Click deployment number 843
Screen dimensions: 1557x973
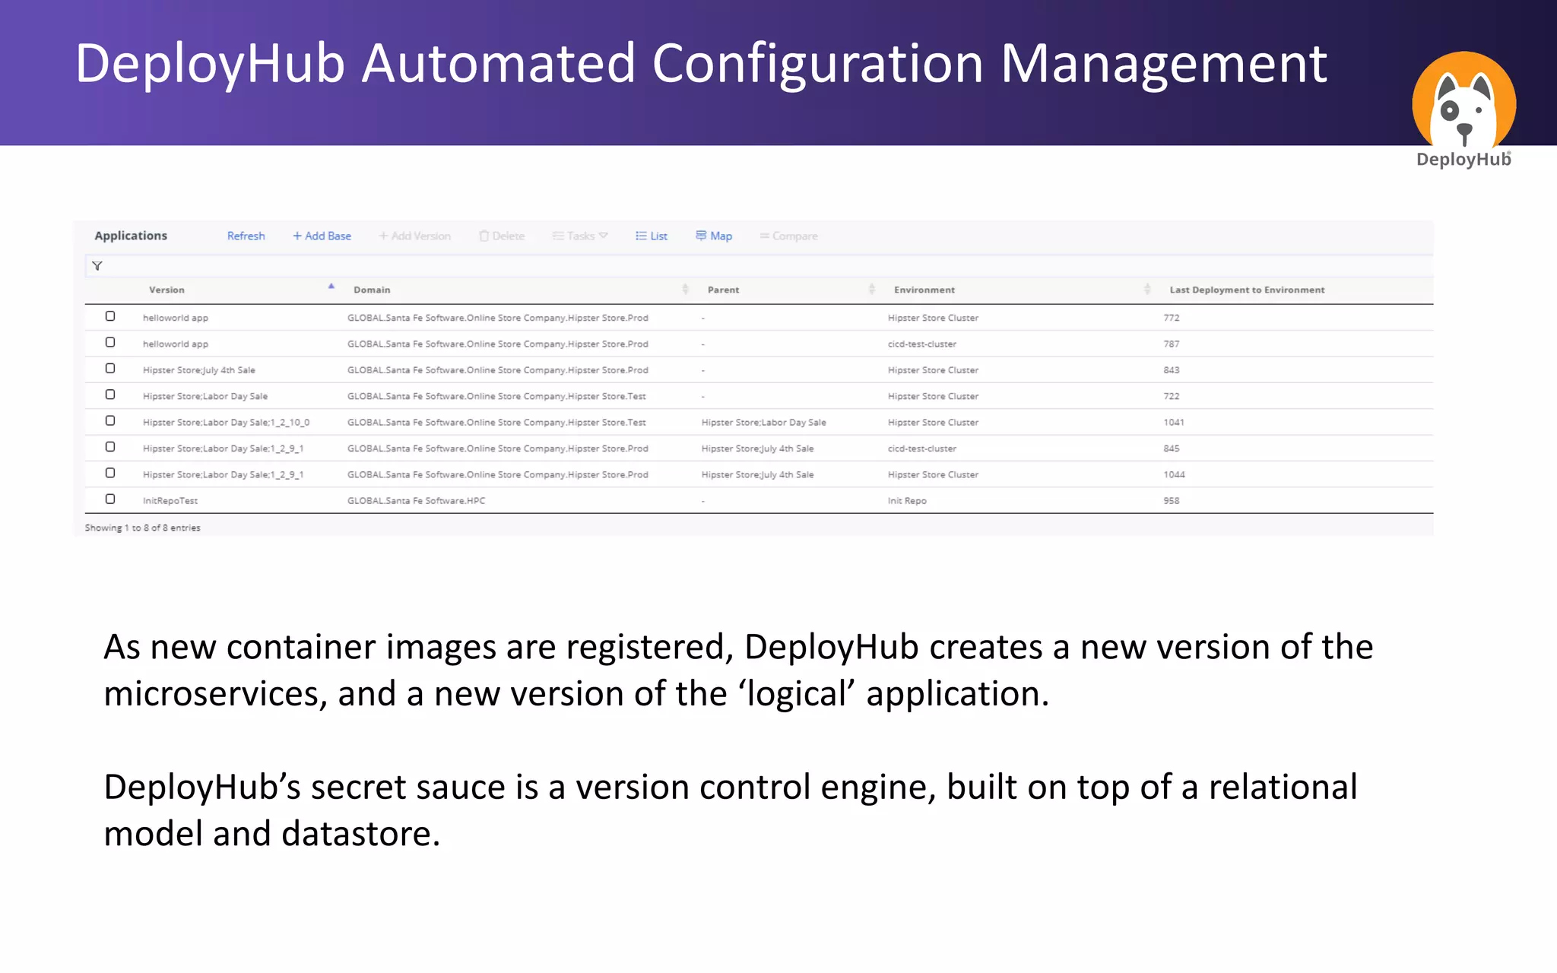[x=1172, y=370]
